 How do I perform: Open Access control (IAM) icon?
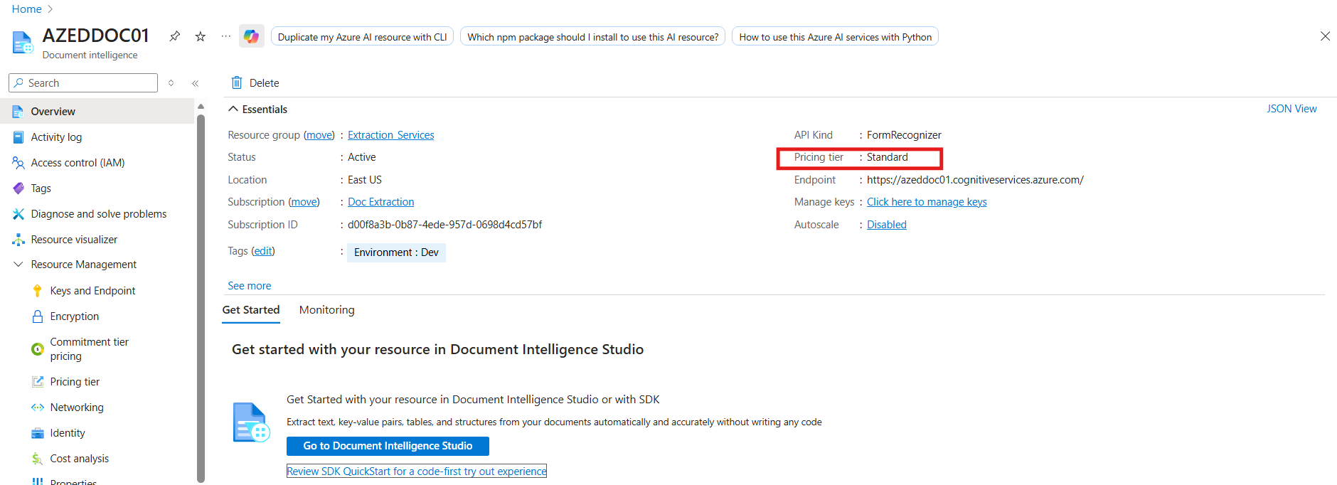coord(18,163)
